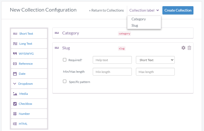
Task: Select the Long Text field icon
Action: tap(15, 44)
